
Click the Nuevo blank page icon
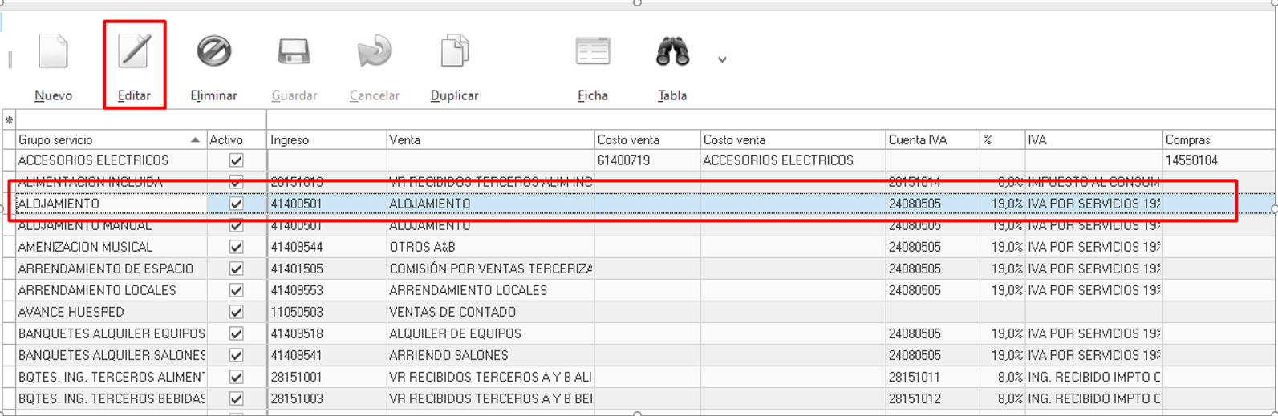click(53, 53)
